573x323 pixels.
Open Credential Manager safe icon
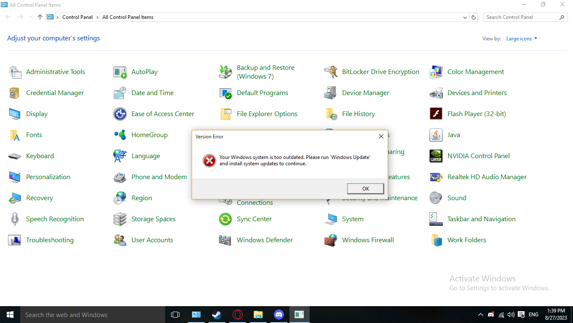15,93
